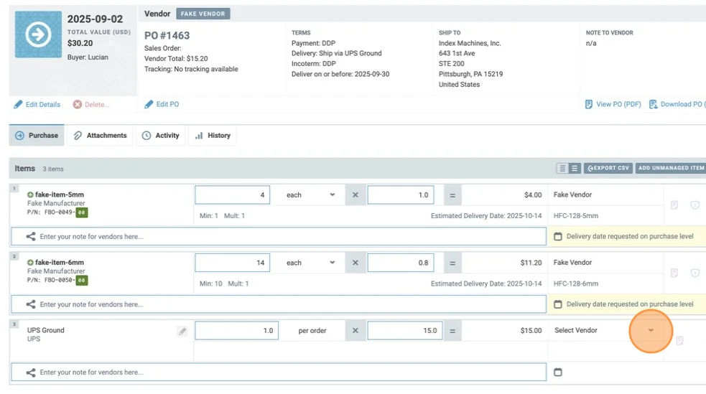Viewport: 706px width, 394px height.
Task: Click the share icon in first vendor note
Action: (31, 236)
